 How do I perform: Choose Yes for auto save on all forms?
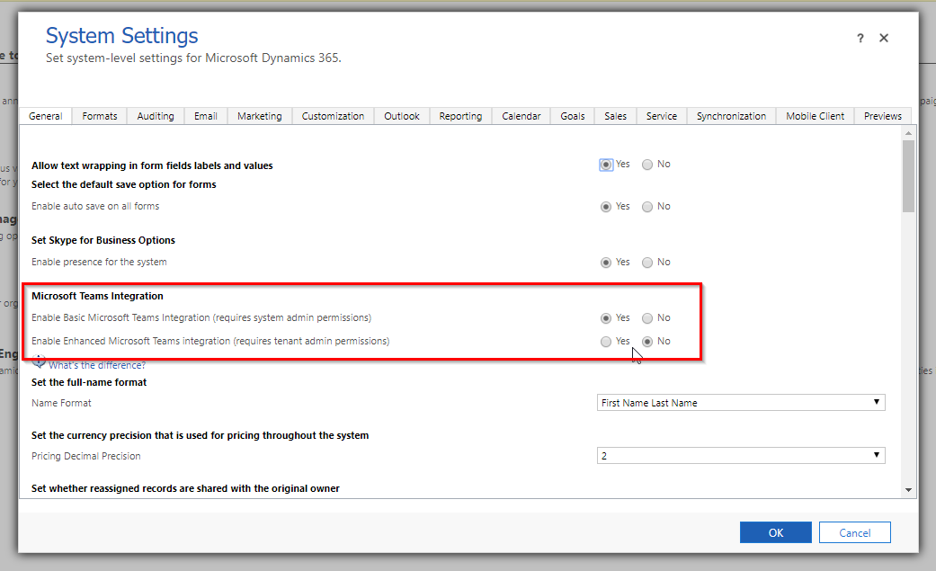point(606,207)
